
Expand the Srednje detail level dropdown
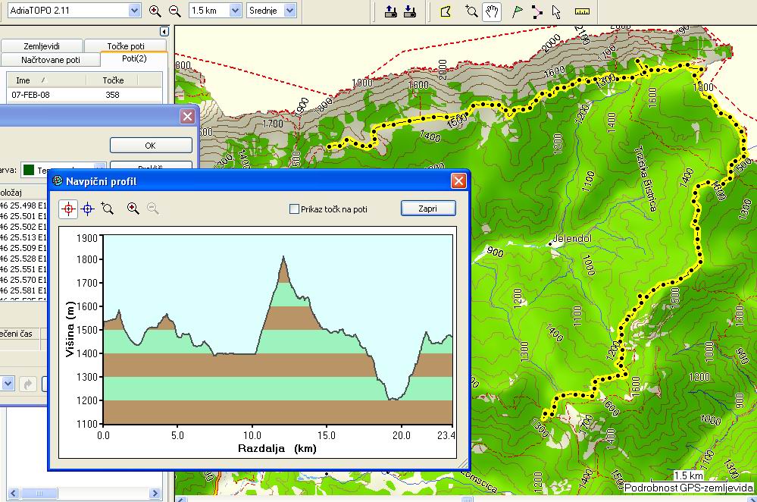coord(289,11)
